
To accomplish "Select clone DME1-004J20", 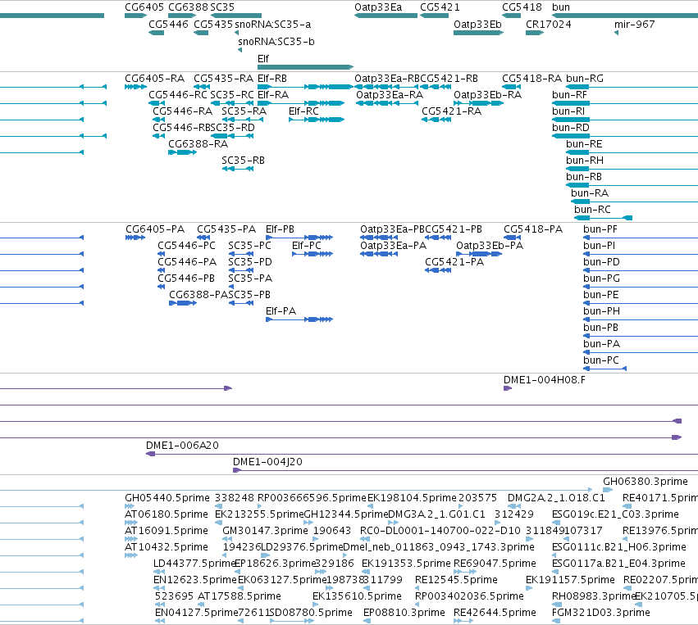I will 465,470.
